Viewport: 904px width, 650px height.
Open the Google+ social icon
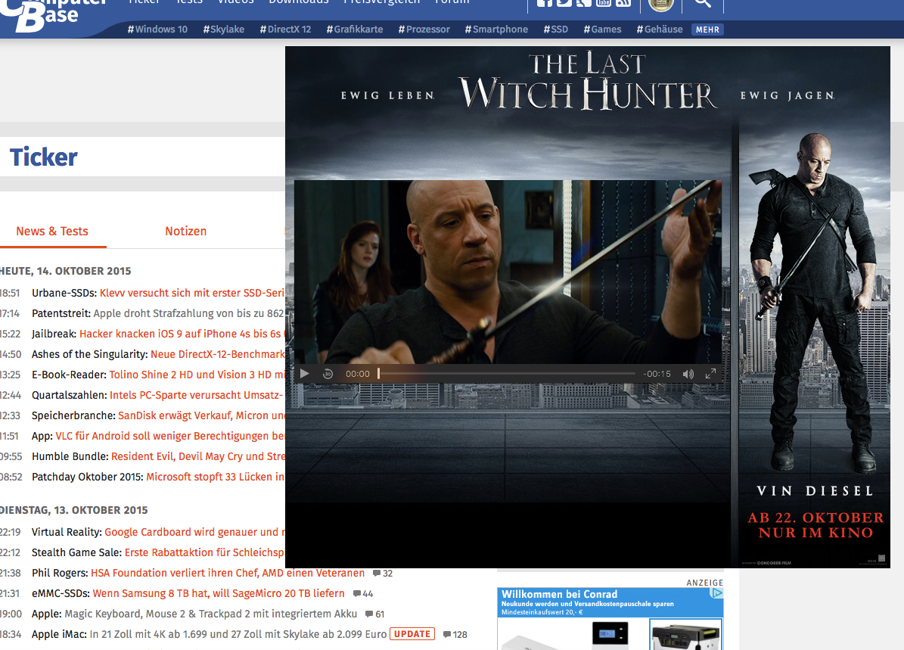click(x=583, y=3)
